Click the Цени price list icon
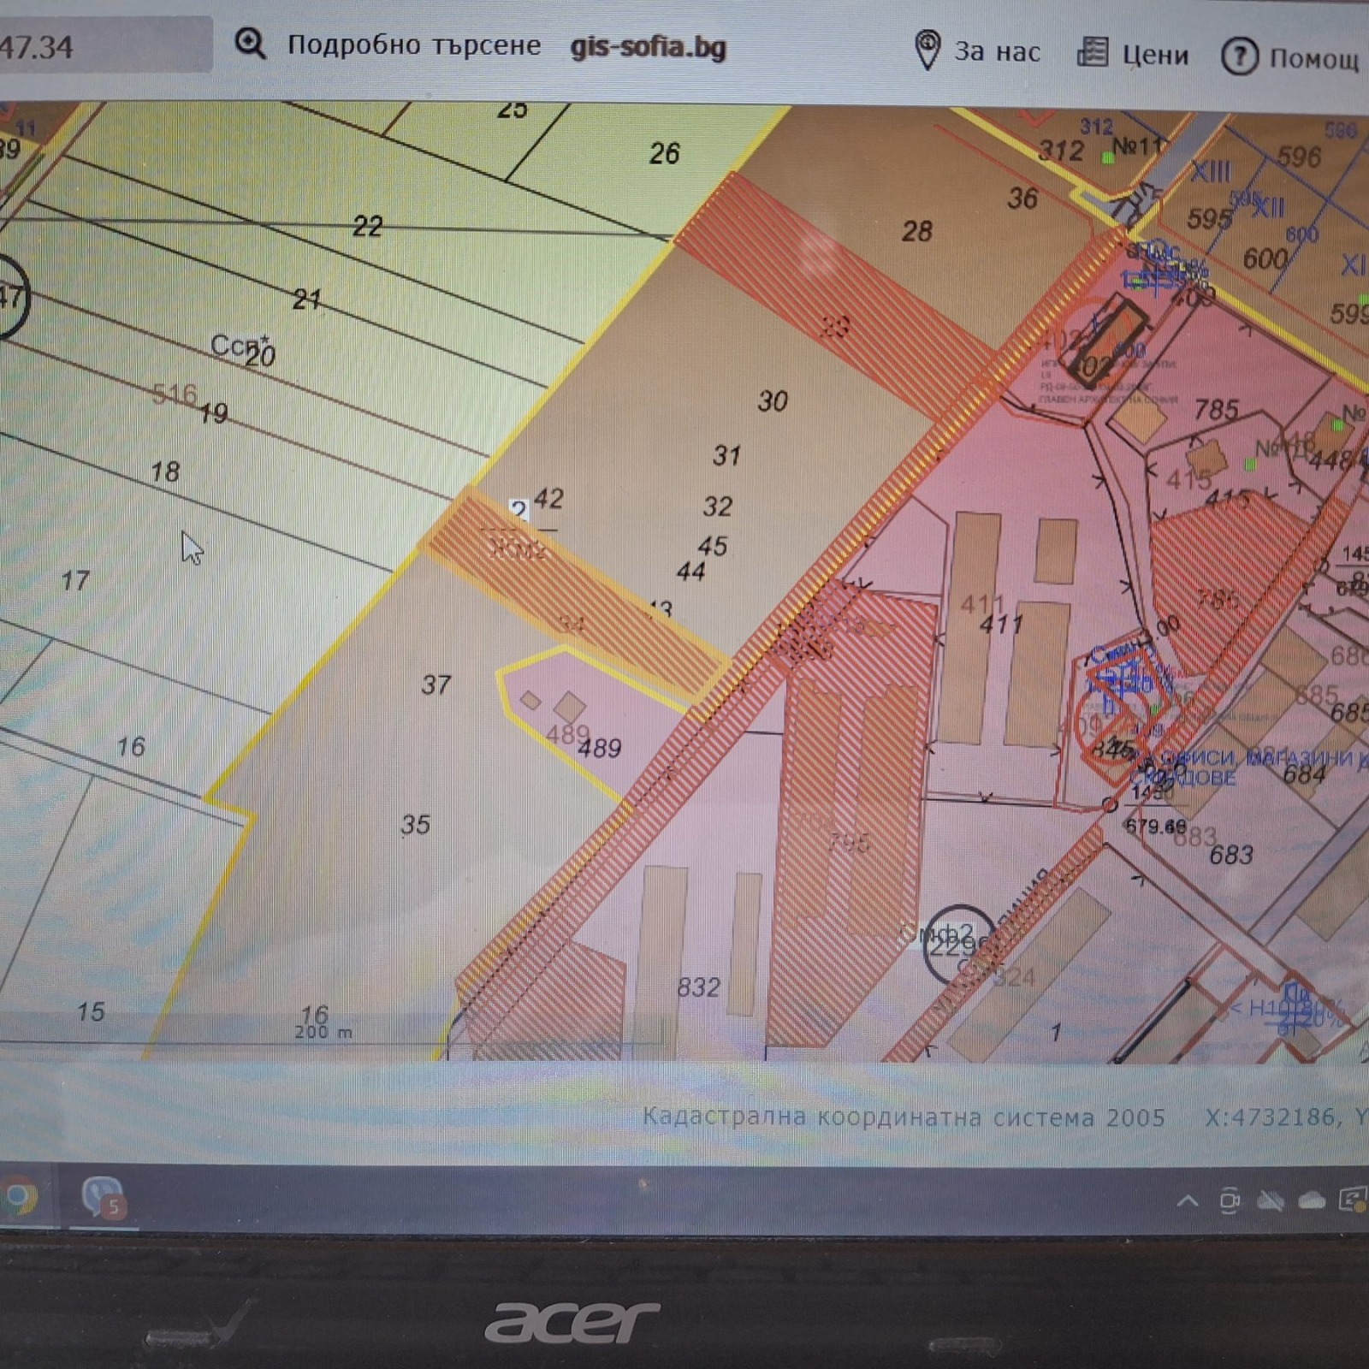The image size is (1369, 1369). click(1092, 53)
